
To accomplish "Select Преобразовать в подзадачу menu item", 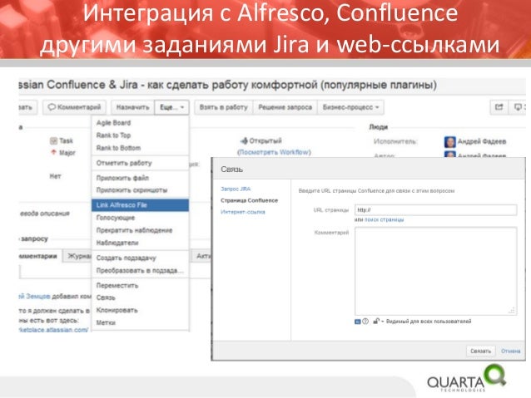I will (x=140, y=271).
